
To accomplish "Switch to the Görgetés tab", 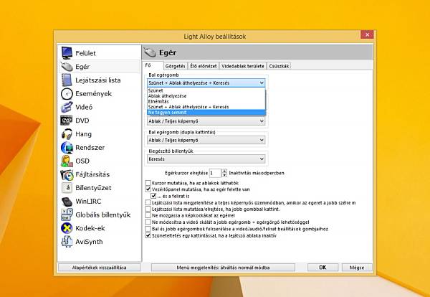I will pos(176,66).
